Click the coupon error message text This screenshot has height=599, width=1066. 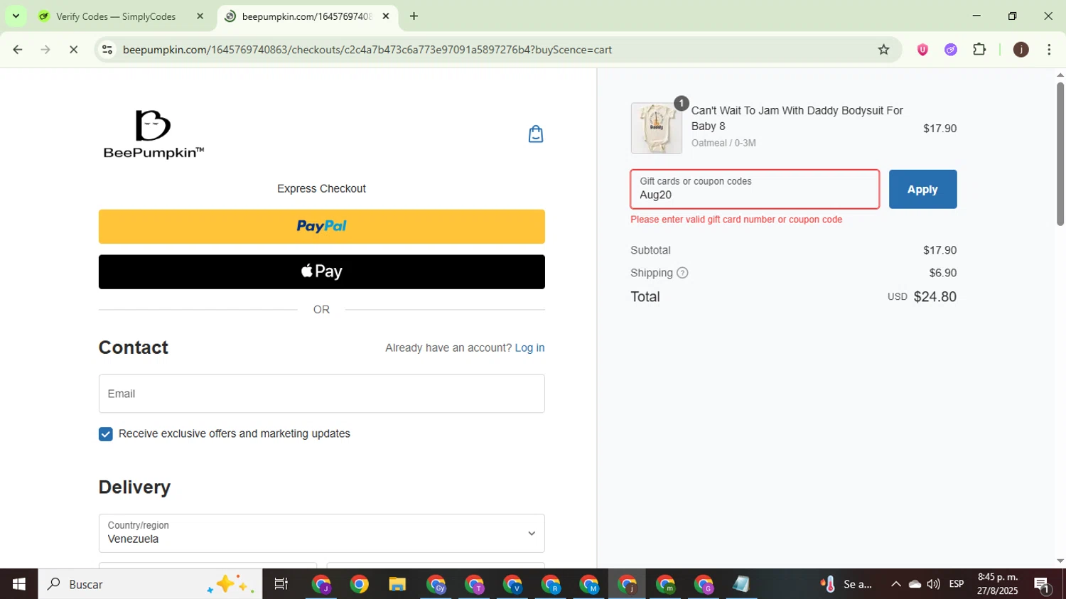pos(736,220)
